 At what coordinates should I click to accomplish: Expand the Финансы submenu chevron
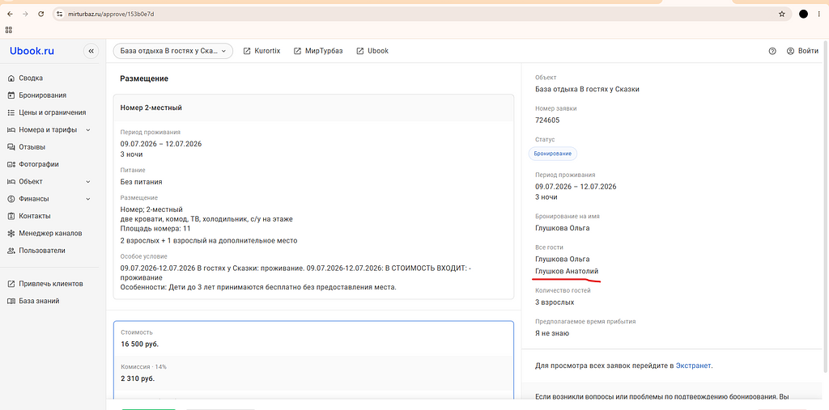[x=87, y=199]
